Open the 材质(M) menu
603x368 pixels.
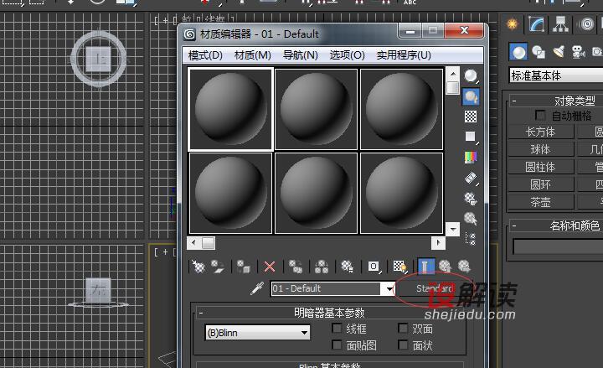[x=252, y=55]
